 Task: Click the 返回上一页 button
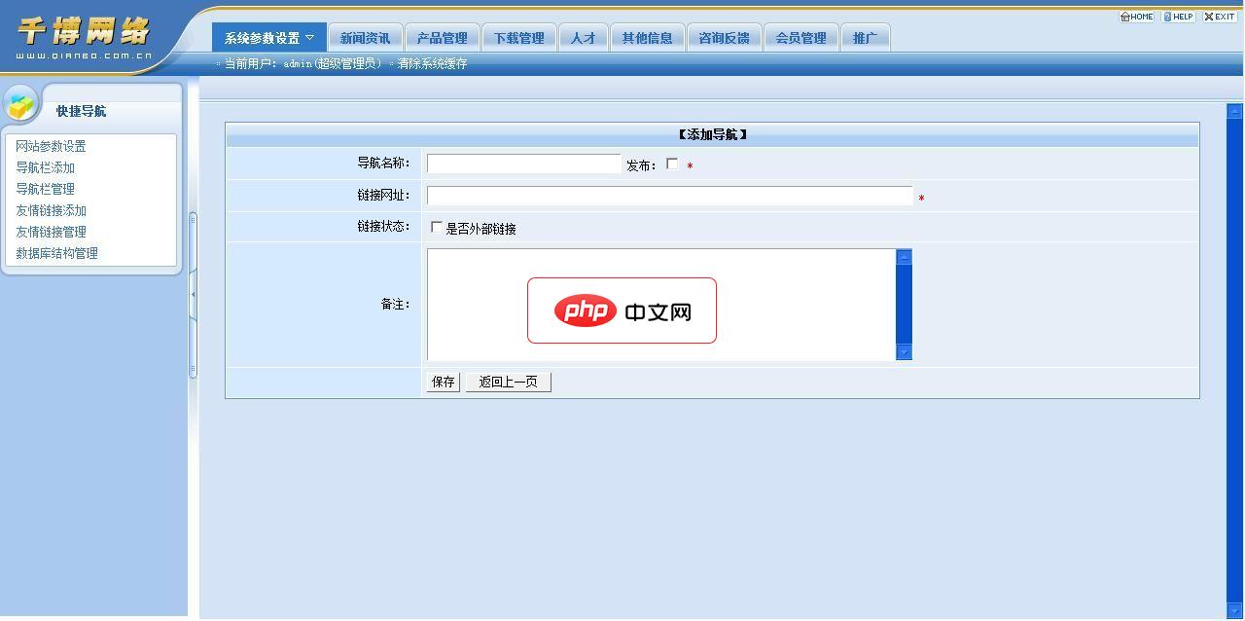508,381
